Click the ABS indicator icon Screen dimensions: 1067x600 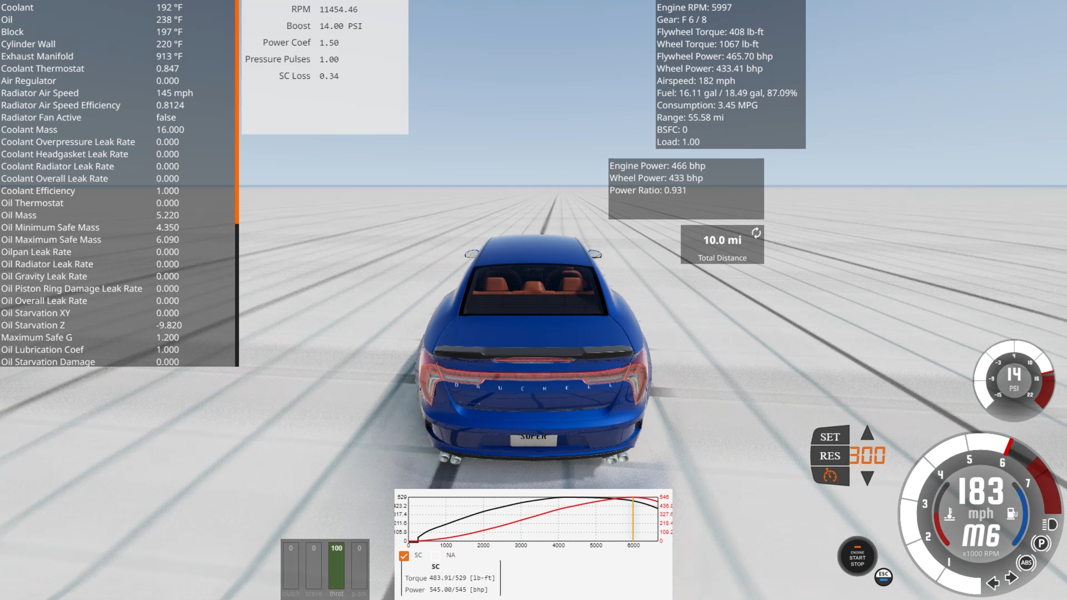(x=1026, y=562)
